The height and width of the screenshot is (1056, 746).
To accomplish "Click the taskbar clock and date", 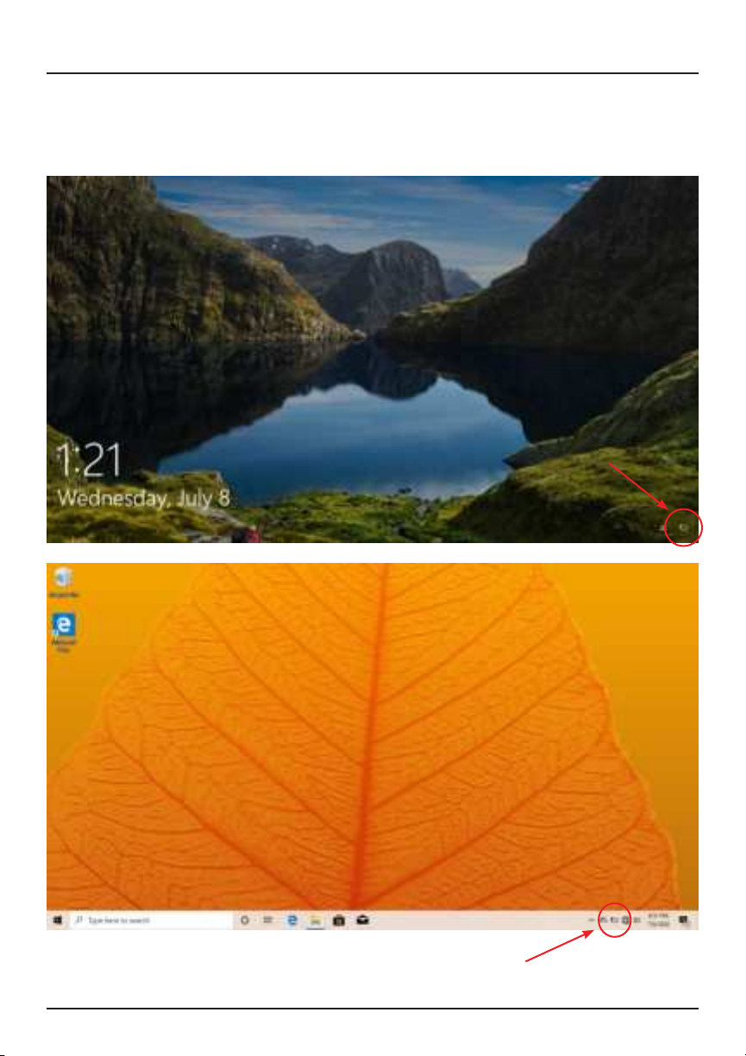I will click(x=659, y=921).
